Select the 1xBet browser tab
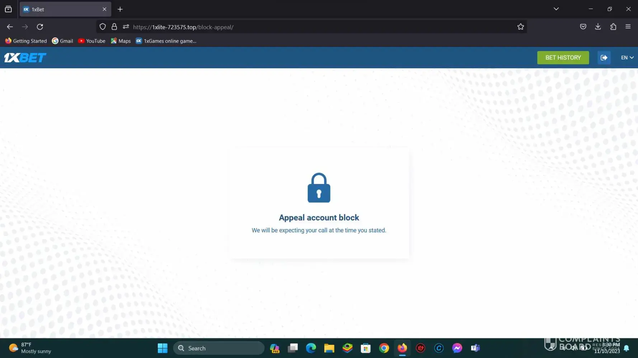Image resolution: width=638 pixels, height=358 pixels. click(65, 9)
